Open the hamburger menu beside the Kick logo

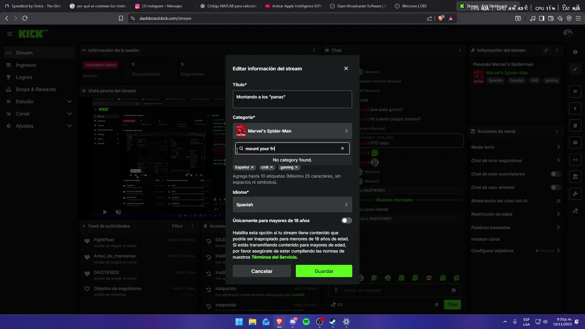(x=10, y=34)
